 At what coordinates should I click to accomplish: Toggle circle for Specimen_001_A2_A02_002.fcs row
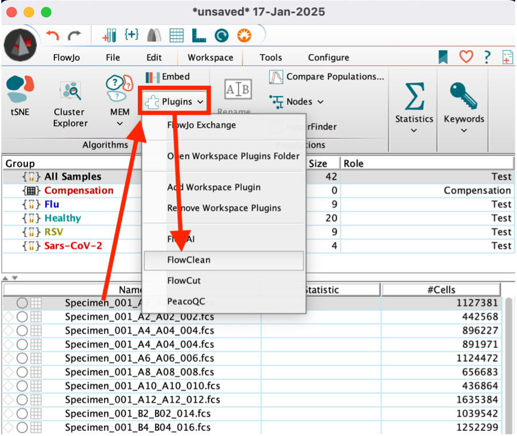(22, 317)
